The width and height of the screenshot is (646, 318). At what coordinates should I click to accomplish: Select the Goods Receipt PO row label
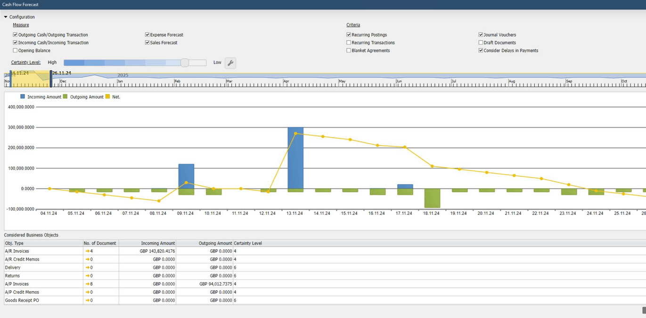point(22,300)
